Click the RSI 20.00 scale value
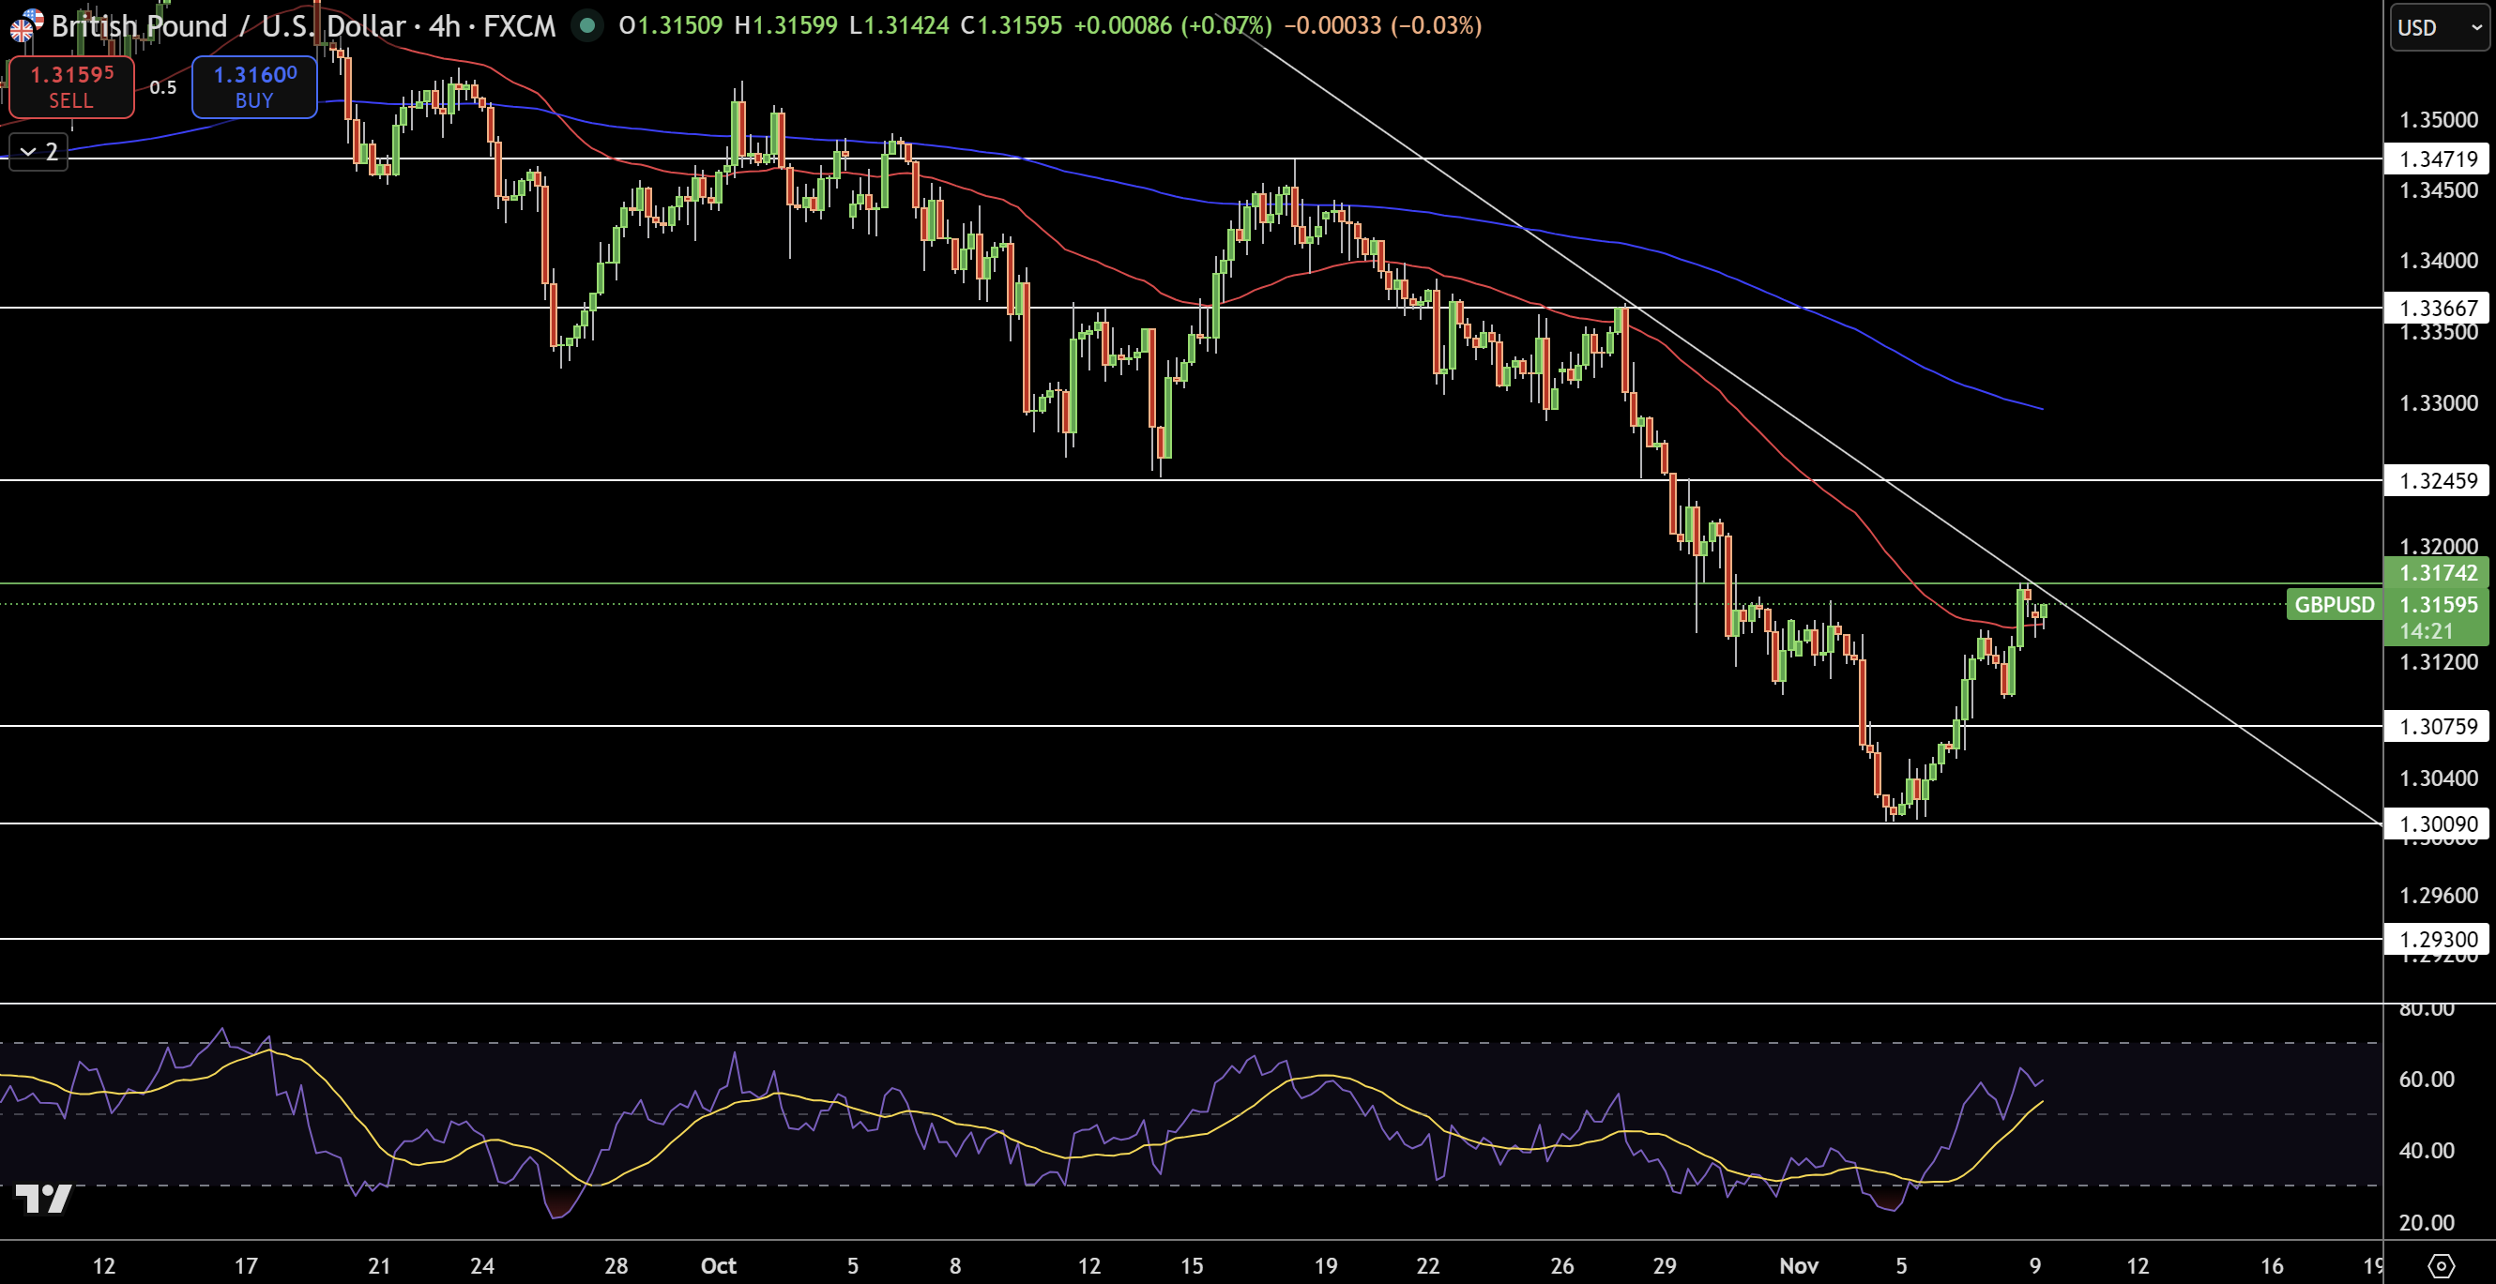This screenshot has width=2496, height=1284. pos(2427,1222)
